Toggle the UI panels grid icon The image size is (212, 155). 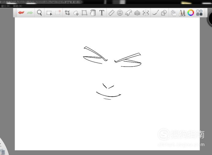(199, 13)
